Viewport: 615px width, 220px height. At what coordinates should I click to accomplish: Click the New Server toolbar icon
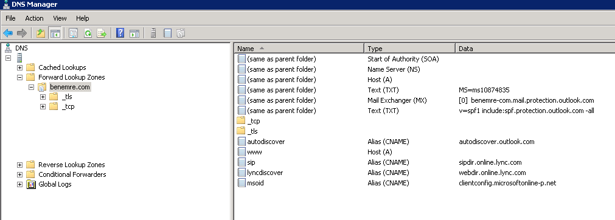pos(153,33)
